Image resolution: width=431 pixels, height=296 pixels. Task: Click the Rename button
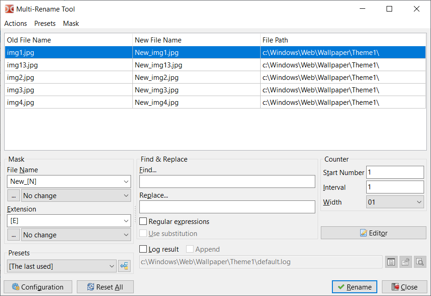coord(354,287)
